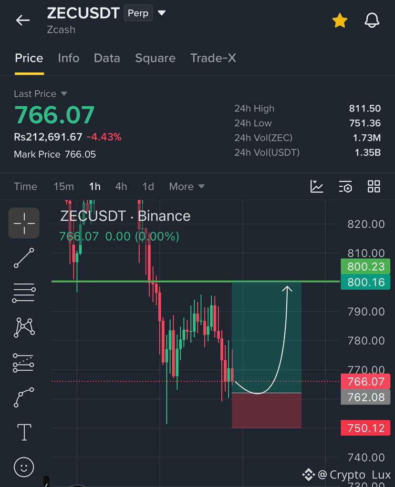Click the ZECUSDT · Binance chart title
The height and width of the screenshot is (487, 395).
click(125, 216)
